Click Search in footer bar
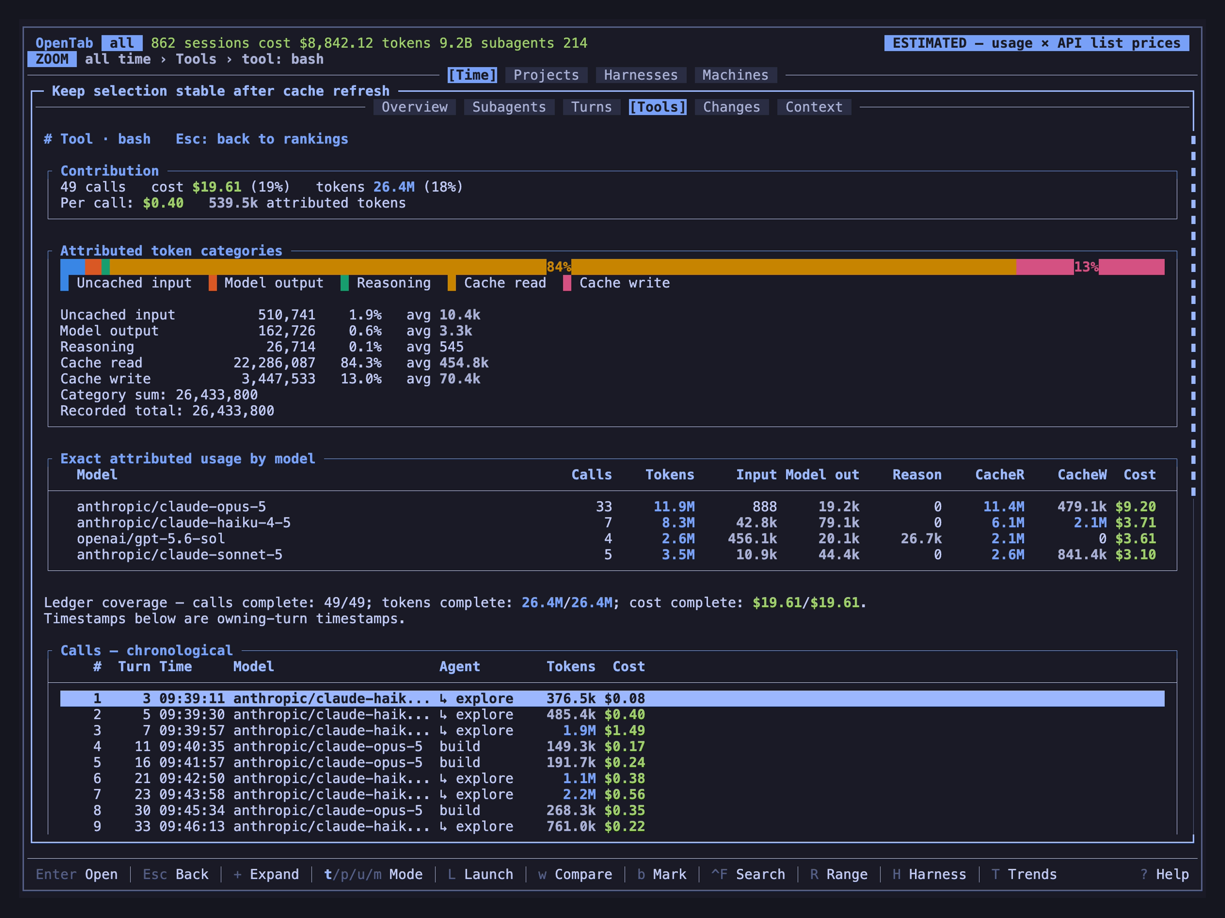Image resolution: width=1225 pixels, height=918 pixels. 747,874
